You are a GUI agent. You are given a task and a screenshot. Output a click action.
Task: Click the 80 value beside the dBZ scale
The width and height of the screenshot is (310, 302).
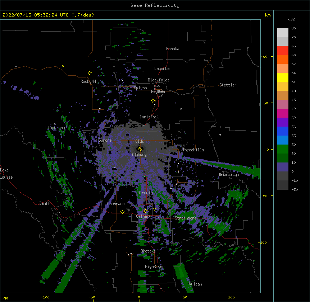click(293, 28)
